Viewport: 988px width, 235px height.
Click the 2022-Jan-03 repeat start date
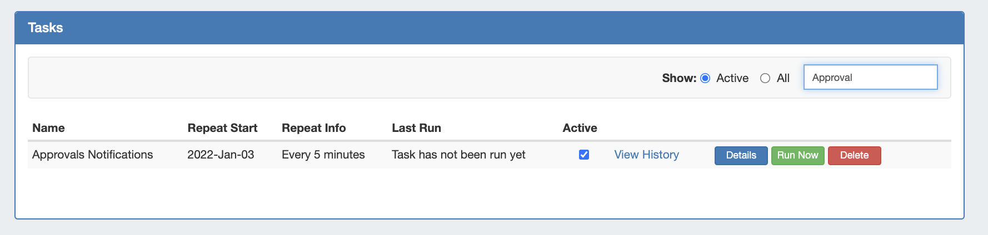click(221, 155)
